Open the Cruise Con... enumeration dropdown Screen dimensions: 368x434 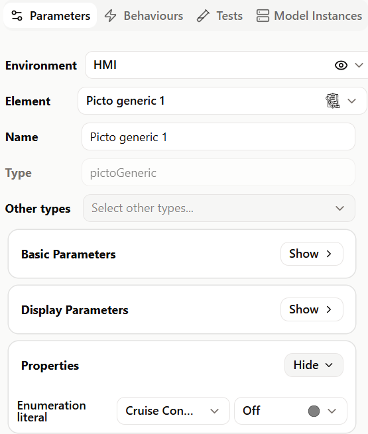coord(173,411)
